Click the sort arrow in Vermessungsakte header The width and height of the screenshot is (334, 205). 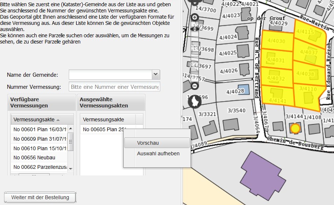[58, 120]
